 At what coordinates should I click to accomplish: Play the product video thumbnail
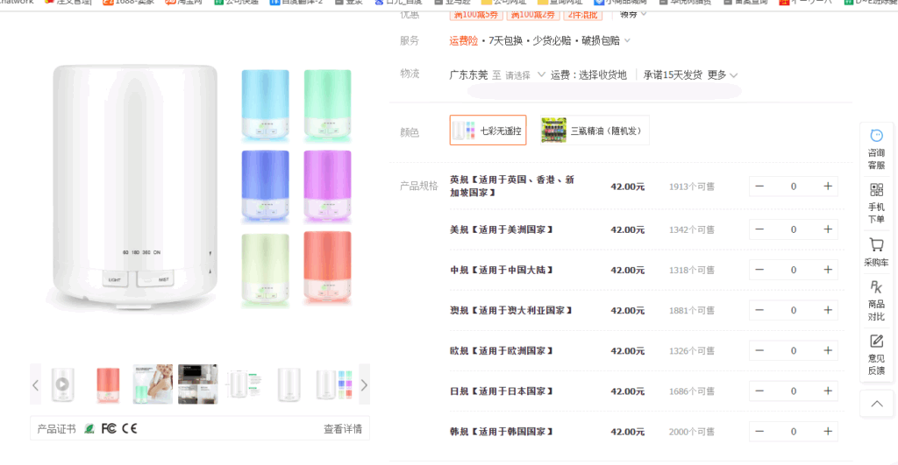(x=62, y=384)
